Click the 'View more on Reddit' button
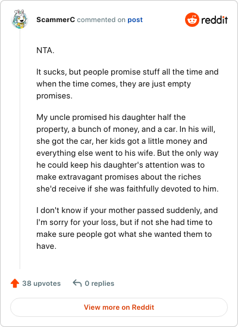The image size is (238, 327). (x=119, y=307)
